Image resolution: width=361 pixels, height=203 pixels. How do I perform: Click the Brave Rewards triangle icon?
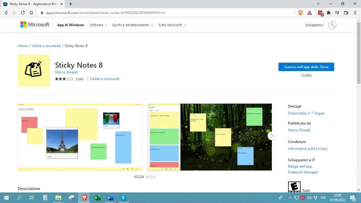click(x=309, y=13)
